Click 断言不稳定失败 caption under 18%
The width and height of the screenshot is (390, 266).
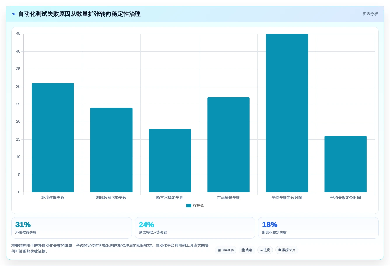(x=274, y=233)
